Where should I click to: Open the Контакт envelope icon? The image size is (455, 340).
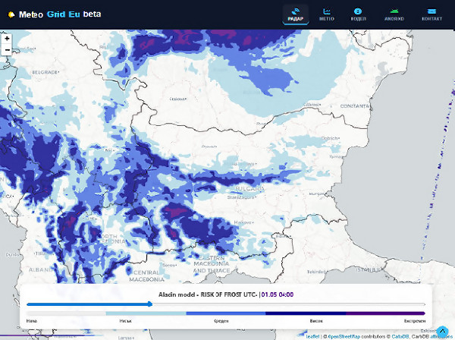(431, 14)
